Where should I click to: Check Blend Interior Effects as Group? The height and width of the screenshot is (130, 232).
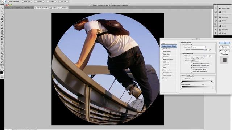[x=192, y=64]
